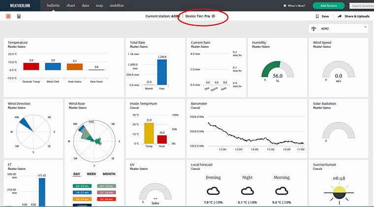Click the station signal icon beside AOR2
Viewport: 374px width, 207px height.
coord(313,29)
